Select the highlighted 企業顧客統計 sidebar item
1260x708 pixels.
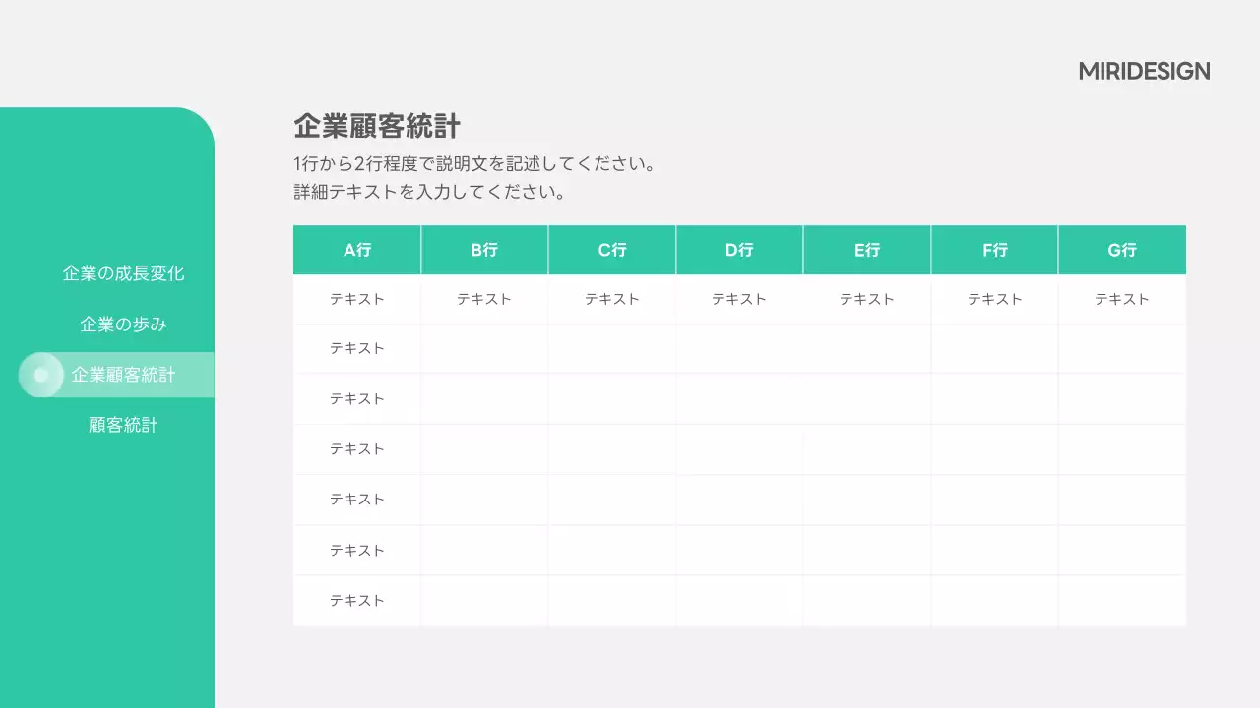[x=122, y=375]
